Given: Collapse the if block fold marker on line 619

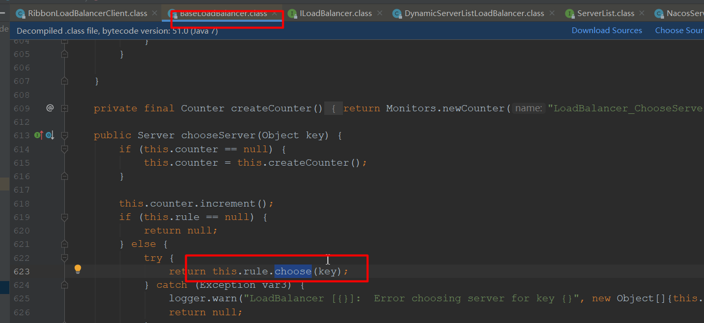Looking at the screenshot, I should [64, 217].
